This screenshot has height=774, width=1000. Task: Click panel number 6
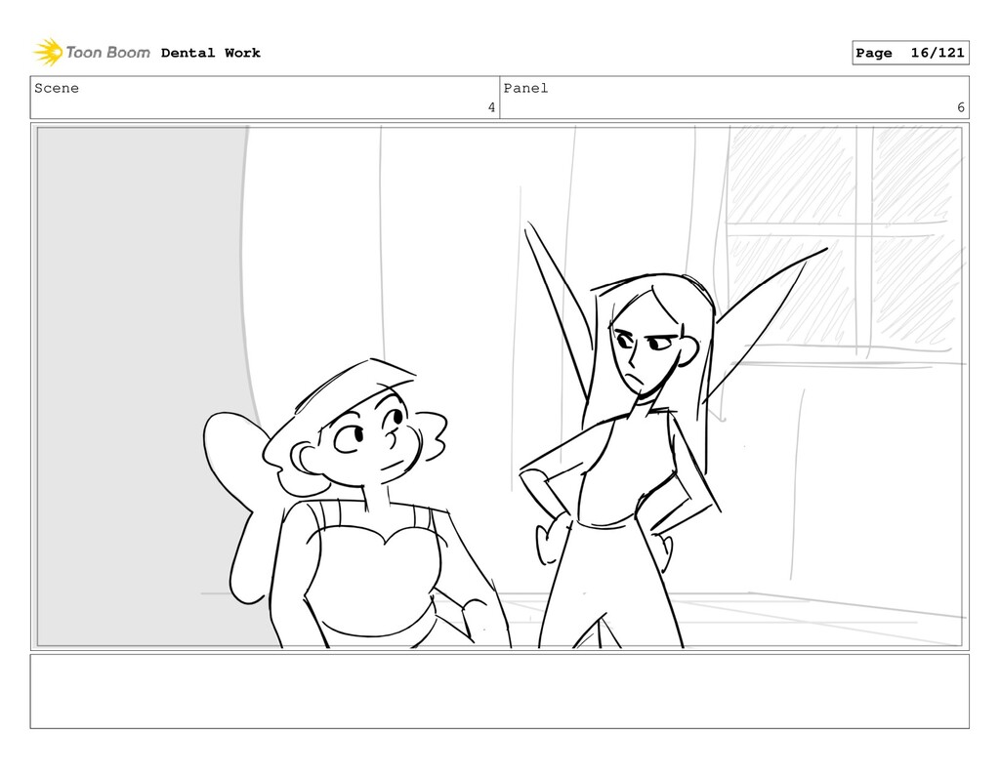(961, 107)
